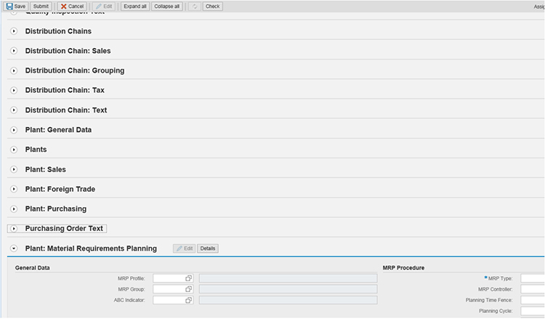Expand the Purchasing Order Text section
This screenshot has width=545, height=324.
pyautogui.click(x=14, y=229)
